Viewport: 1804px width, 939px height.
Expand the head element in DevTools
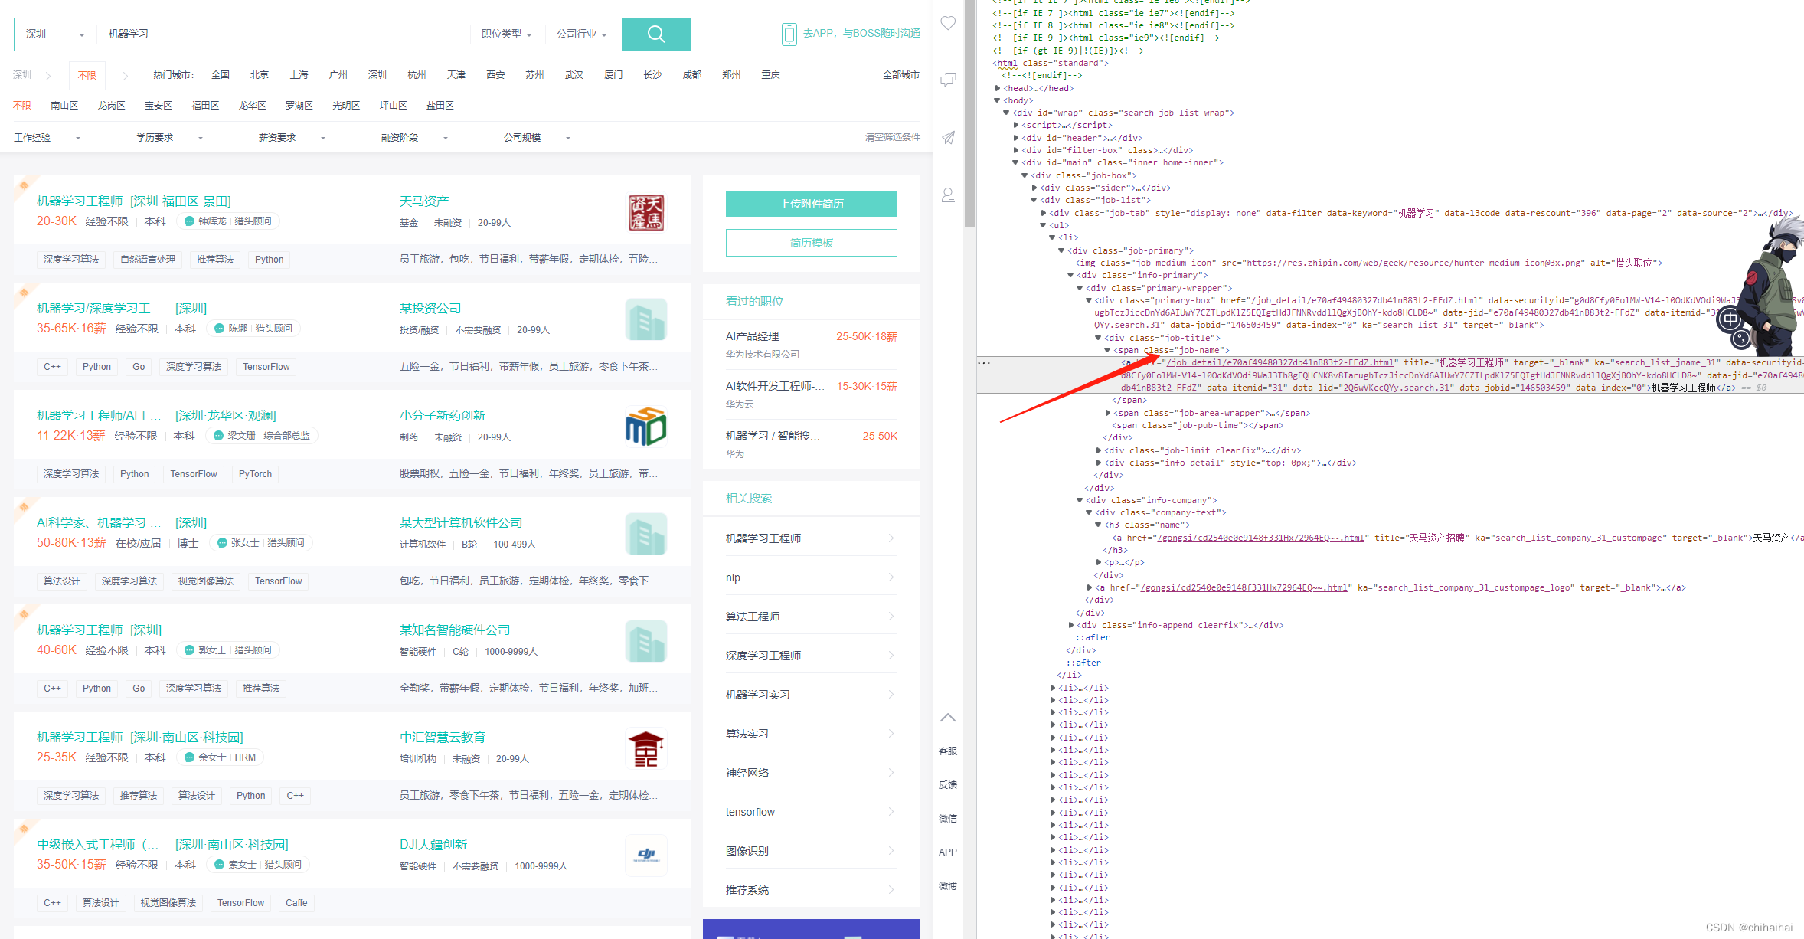[x=998, y=88]
